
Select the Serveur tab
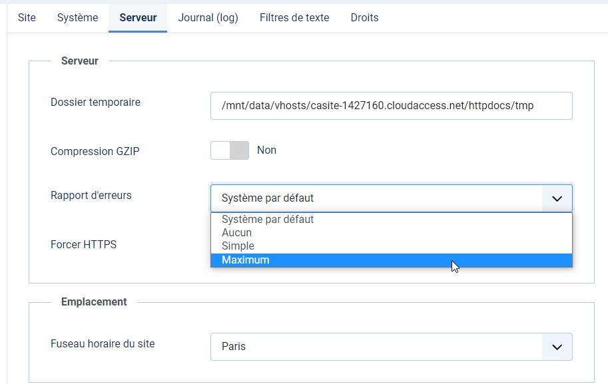[x=138, y=18]
